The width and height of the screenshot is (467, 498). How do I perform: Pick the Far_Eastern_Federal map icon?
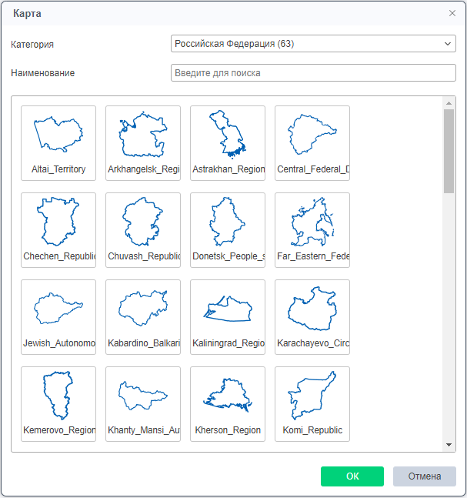(312, 222)
